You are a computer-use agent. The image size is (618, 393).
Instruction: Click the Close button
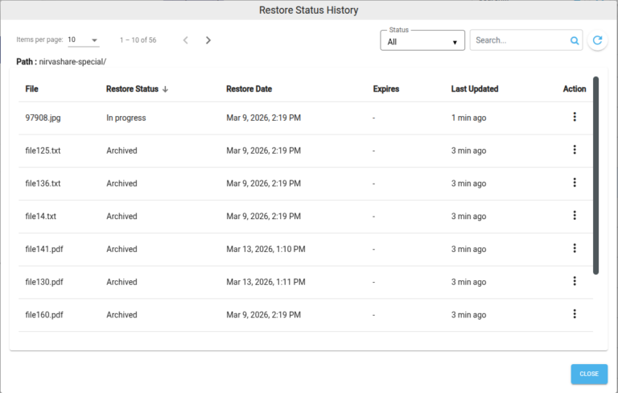click(588, 374)
